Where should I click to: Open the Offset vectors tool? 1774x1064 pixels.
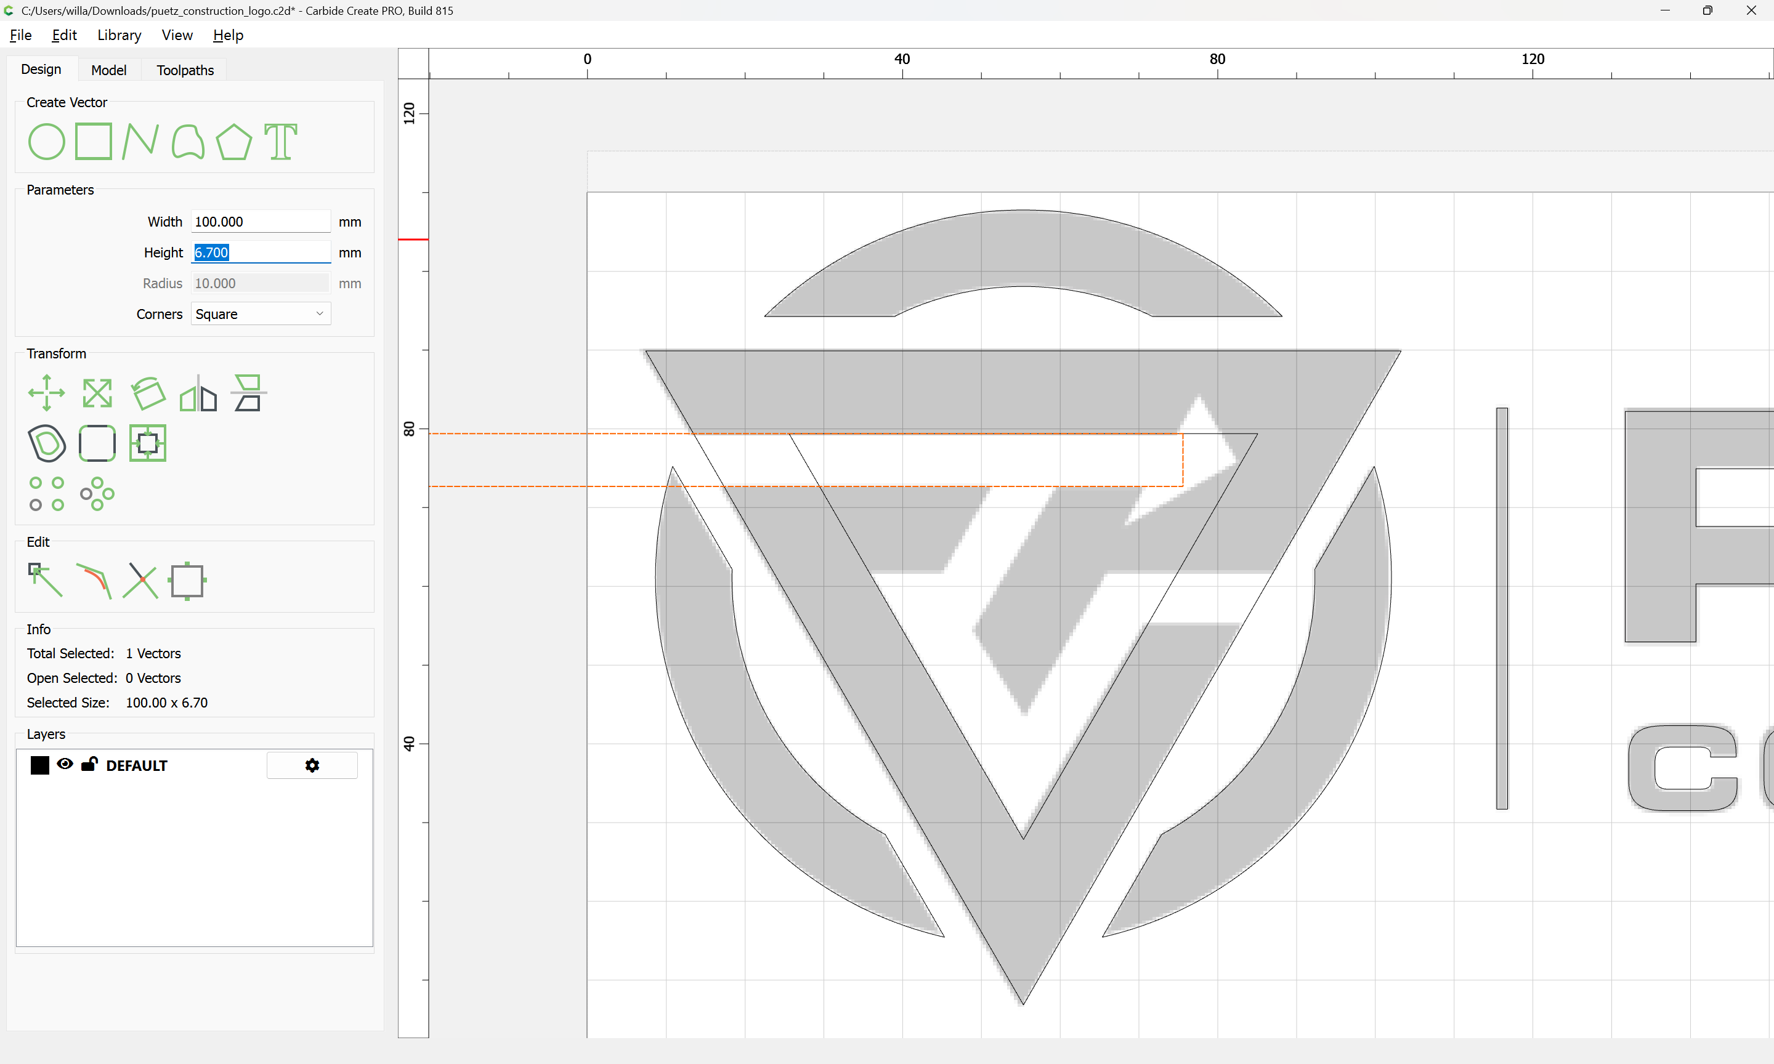coord(47,443)
